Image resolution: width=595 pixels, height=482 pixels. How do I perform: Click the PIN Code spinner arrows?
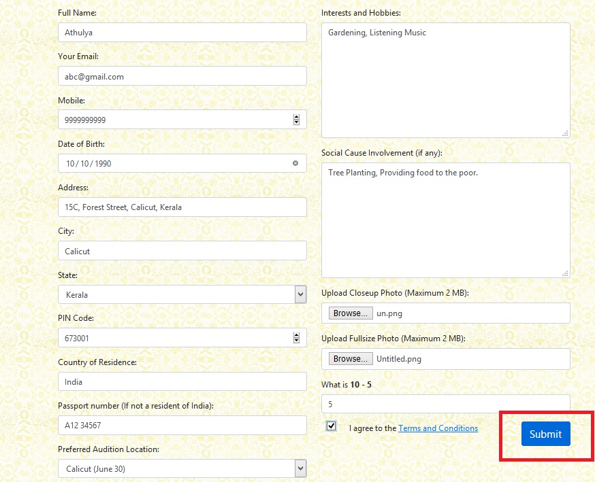point(296,338)
